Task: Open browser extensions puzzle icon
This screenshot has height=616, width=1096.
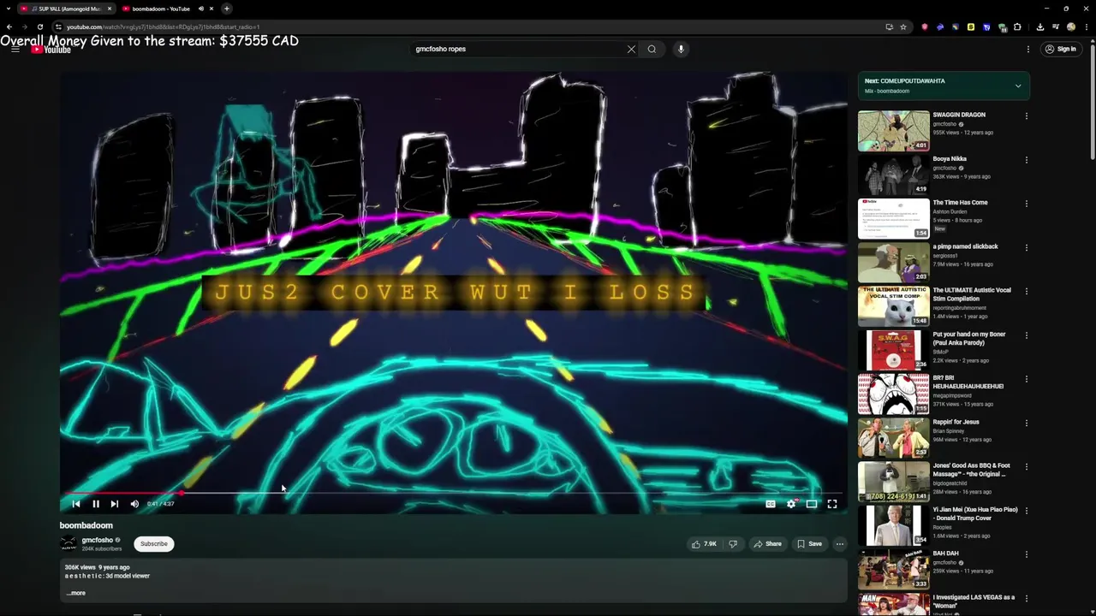Action: coord(1017,27)
